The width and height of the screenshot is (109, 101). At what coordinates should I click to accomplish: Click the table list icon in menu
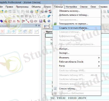click(55, 88)
